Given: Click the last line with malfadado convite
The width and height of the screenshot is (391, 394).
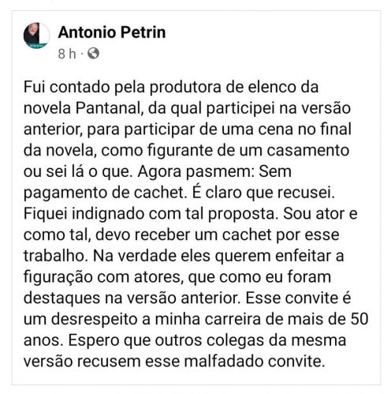Looking at the screenshot, I should [x=174, y=361].
